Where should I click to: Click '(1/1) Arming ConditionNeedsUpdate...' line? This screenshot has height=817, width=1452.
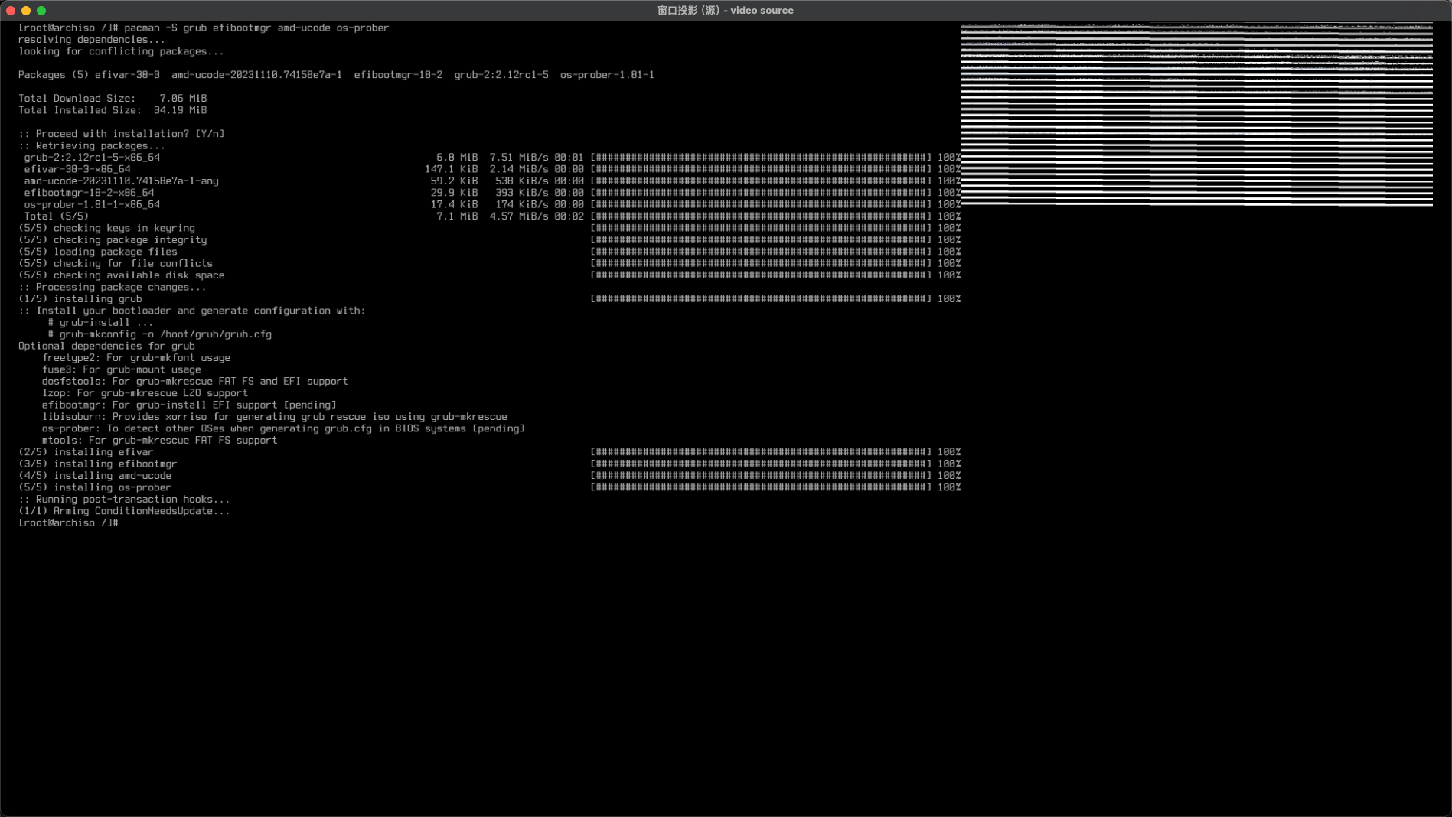pyautogui.click(x=124, y=511)
